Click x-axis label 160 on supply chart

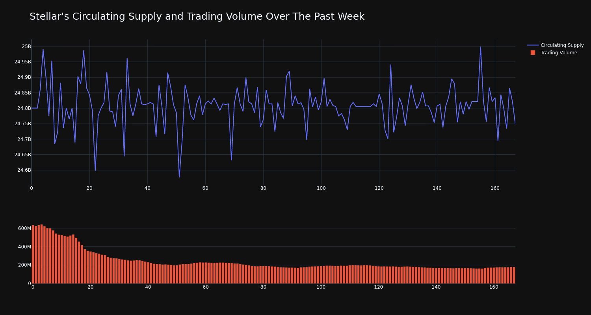coord(495,188)
